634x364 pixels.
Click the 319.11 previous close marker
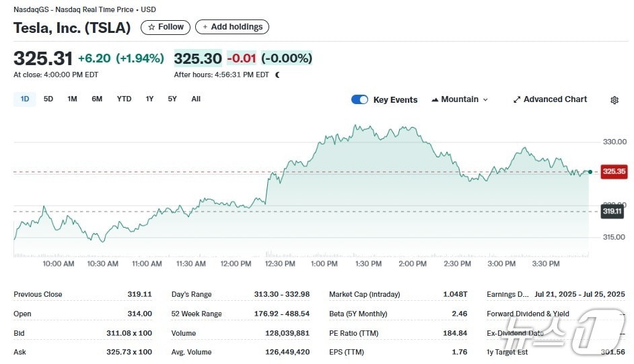(x=612, y=212)
